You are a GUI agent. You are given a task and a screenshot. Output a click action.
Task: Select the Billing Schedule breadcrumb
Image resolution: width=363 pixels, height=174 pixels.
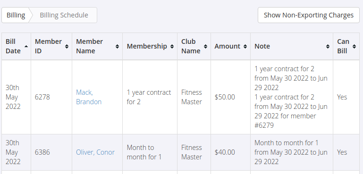click(64, 15)
